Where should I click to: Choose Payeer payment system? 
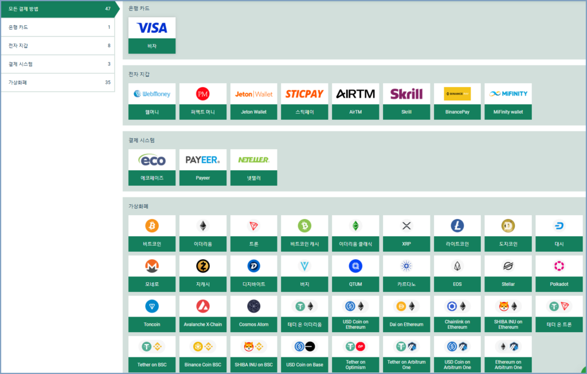pos(202,167)
